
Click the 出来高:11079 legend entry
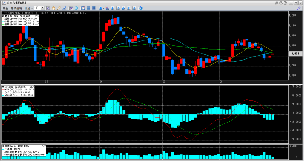point(11,149)
